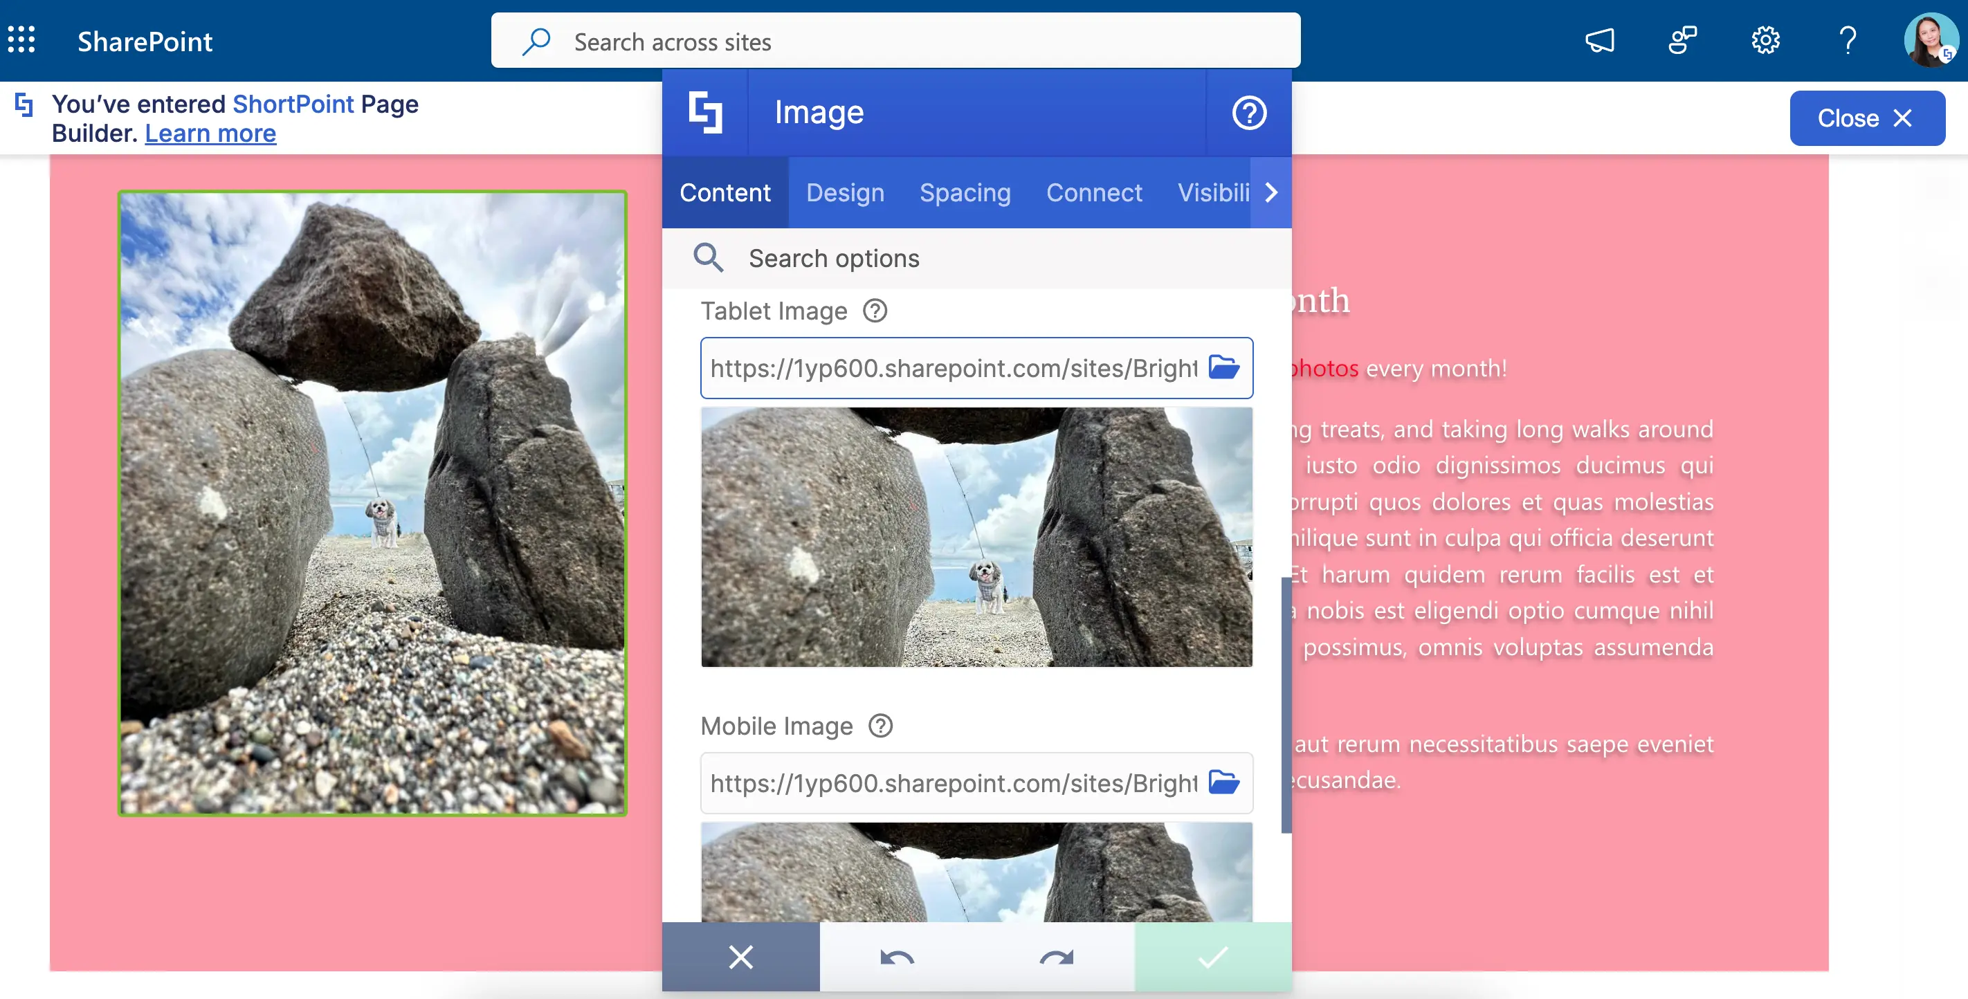This screenshot has width=1968, height=999.
Task: Cancel changes with the X button
Action: (740, 957)
